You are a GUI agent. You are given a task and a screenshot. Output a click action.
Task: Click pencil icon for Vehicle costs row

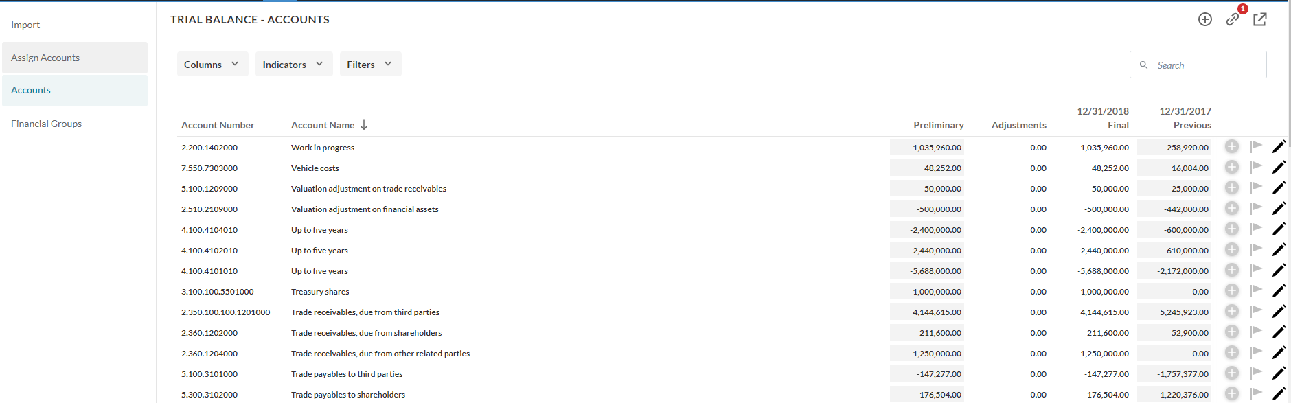click(1279, 168)
